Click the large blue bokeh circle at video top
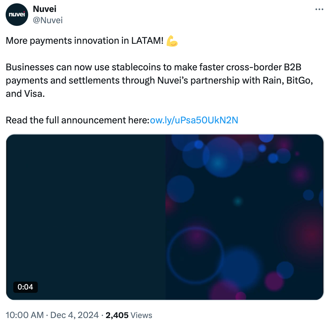Image resolution: width=332 pixels, height=327 pixels. tap(223, 157)
